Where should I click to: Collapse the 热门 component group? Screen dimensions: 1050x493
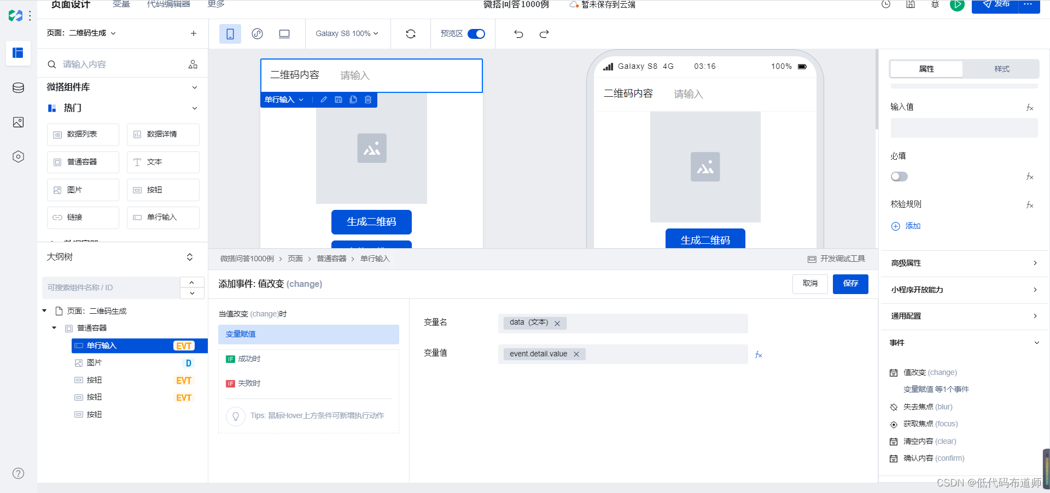click(x=195, y=108)
